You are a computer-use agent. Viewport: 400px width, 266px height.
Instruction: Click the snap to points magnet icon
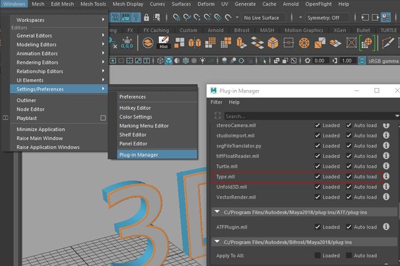[197, 17]
